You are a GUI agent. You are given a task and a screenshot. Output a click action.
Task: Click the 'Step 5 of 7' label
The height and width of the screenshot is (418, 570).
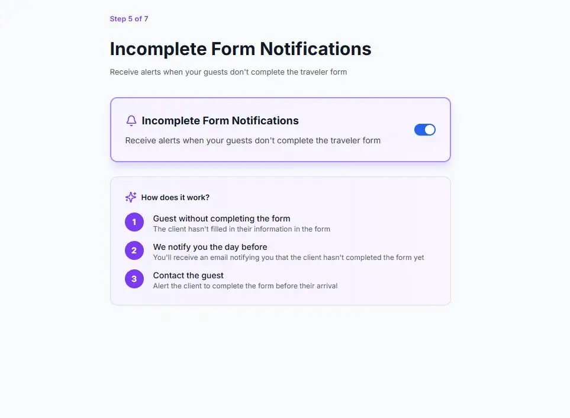tap(129, 18)
